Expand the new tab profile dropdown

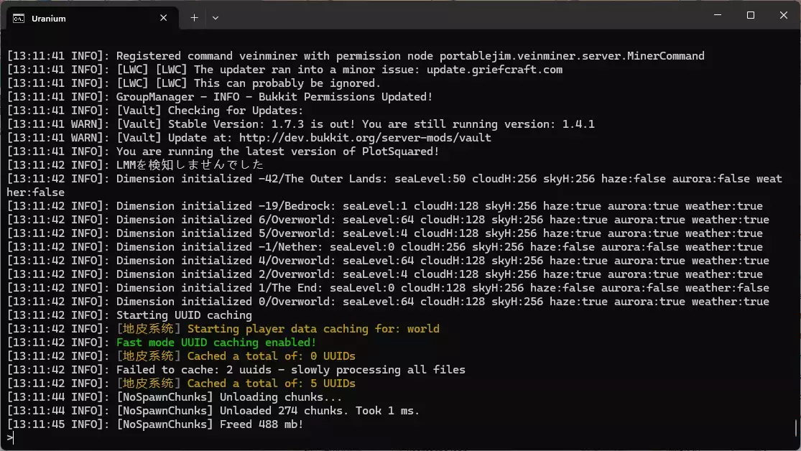click(x=216, y=18)
